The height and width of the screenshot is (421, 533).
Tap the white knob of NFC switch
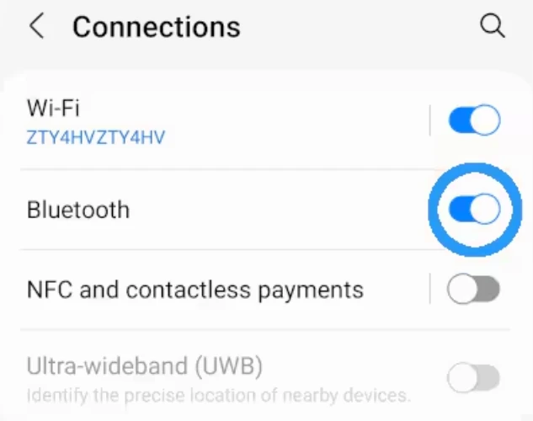[x=462, y=290]
